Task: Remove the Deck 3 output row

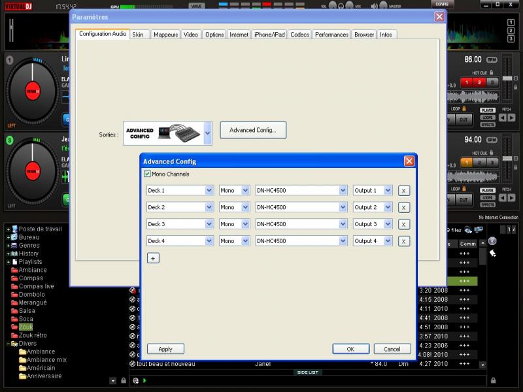Action: 404,224
